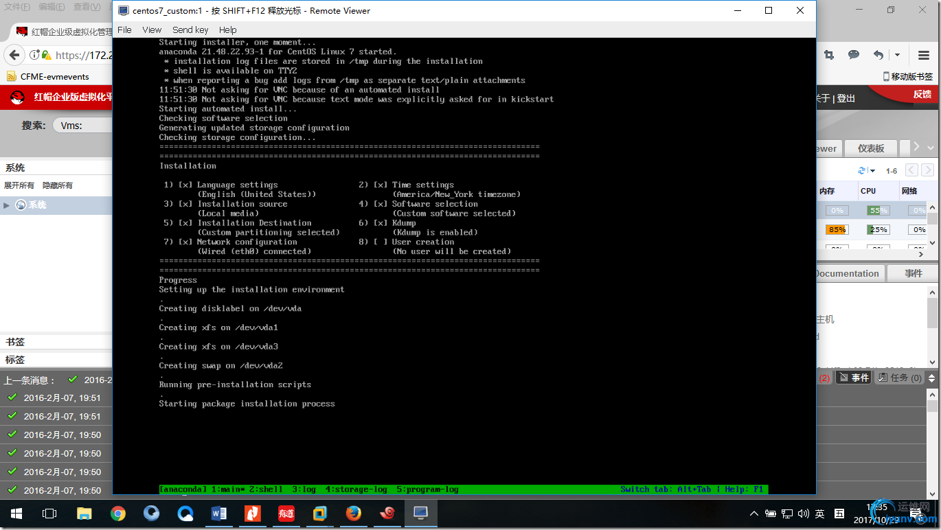Switch to the upper 事件 tab
Viewport: 941px width, 530px height.
(x=914, y=273)
